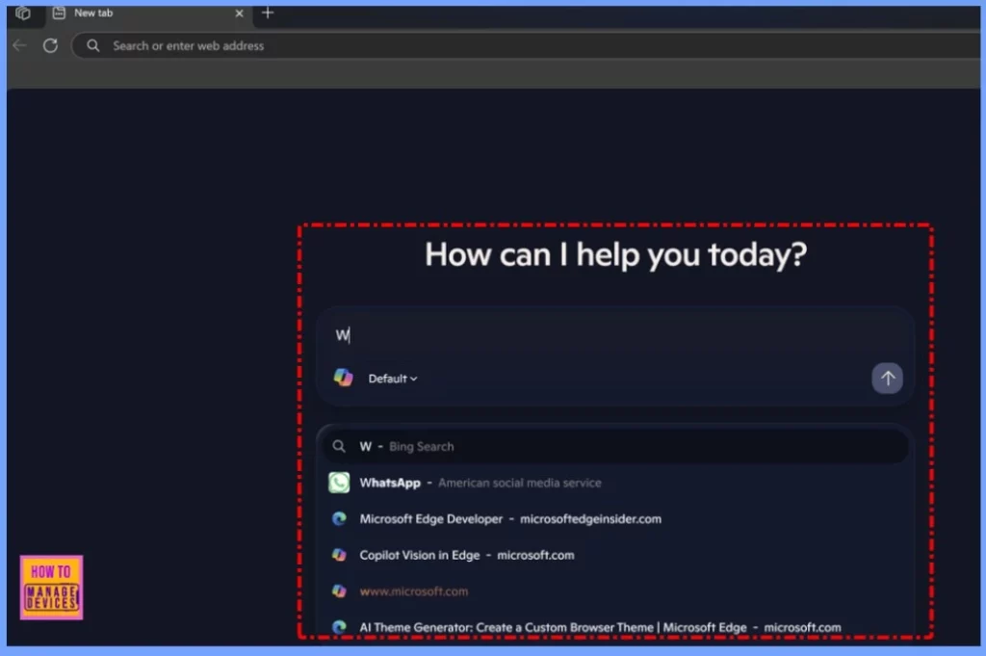Open the www.microsoft.com suggestion
This screenshot has width=986, height=656.
[x=615, y=591]
